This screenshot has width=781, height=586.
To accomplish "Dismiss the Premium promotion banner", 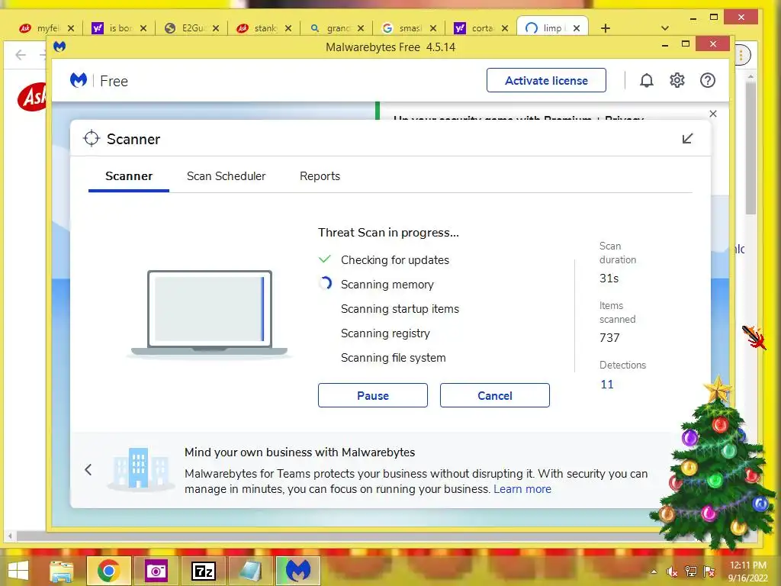I will pos(713,114).
